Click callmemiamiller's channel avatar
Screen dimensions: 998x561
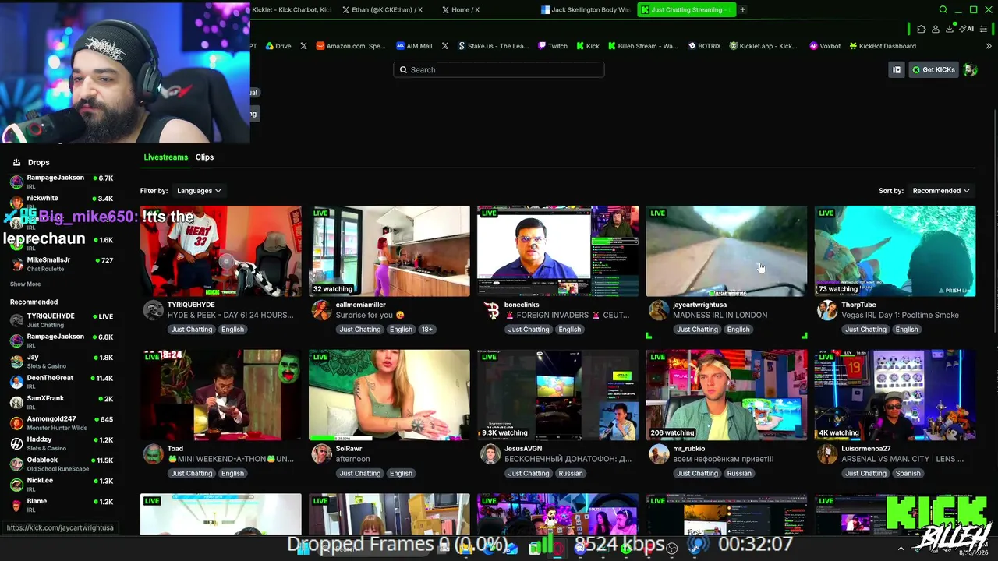point(321,310)
